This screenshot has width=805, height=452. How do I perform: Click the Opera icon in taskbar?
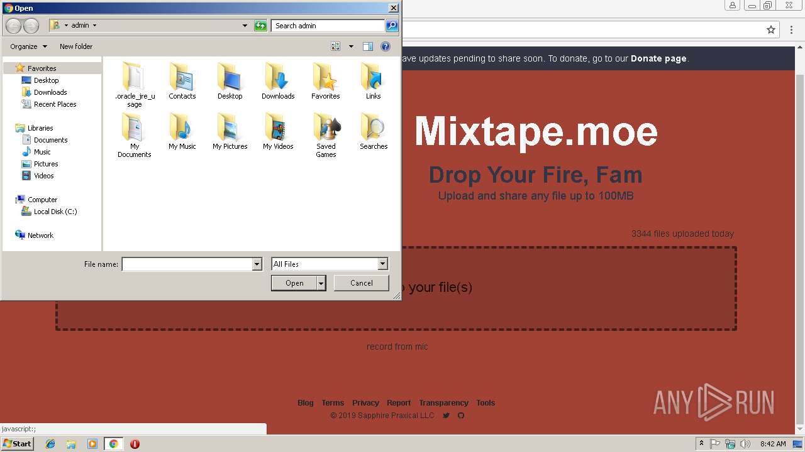point(135,444)
